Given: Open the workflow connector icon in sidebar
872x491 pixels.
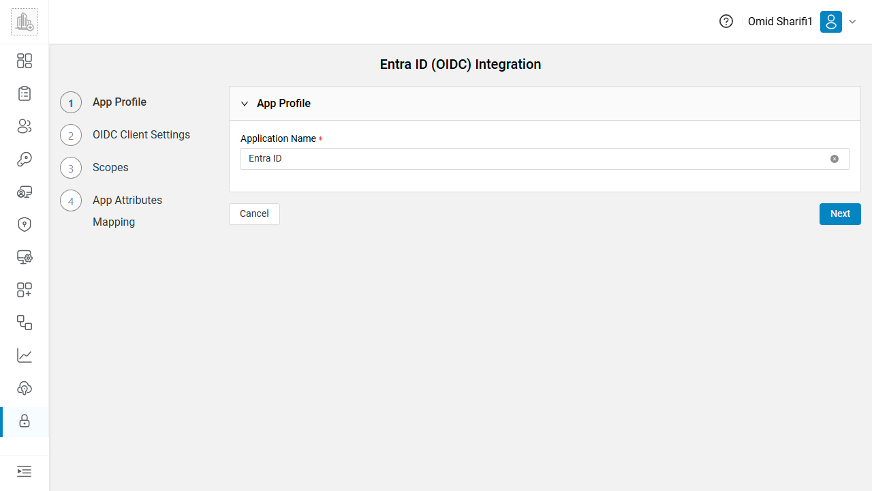Looking at the screenshot, I should [x=25, y=323].
